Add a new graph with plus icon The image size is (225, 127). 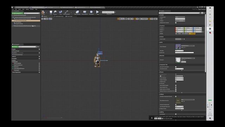[x=39, y=49]
